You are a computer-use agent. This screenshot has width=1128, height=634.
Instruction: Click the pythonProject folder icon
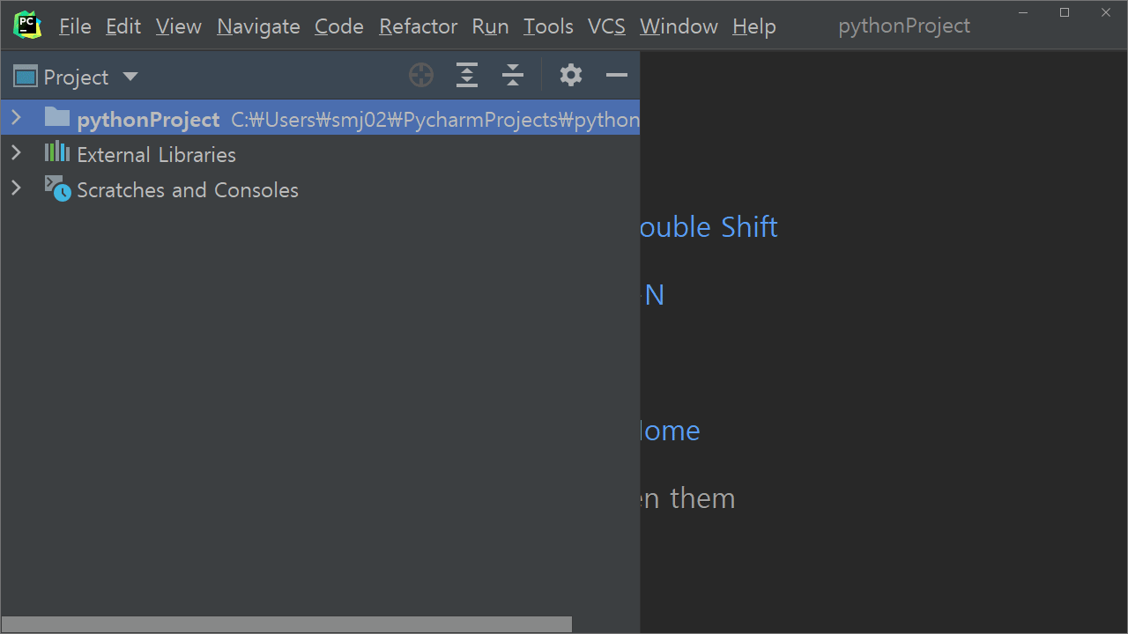pos(57,117)
